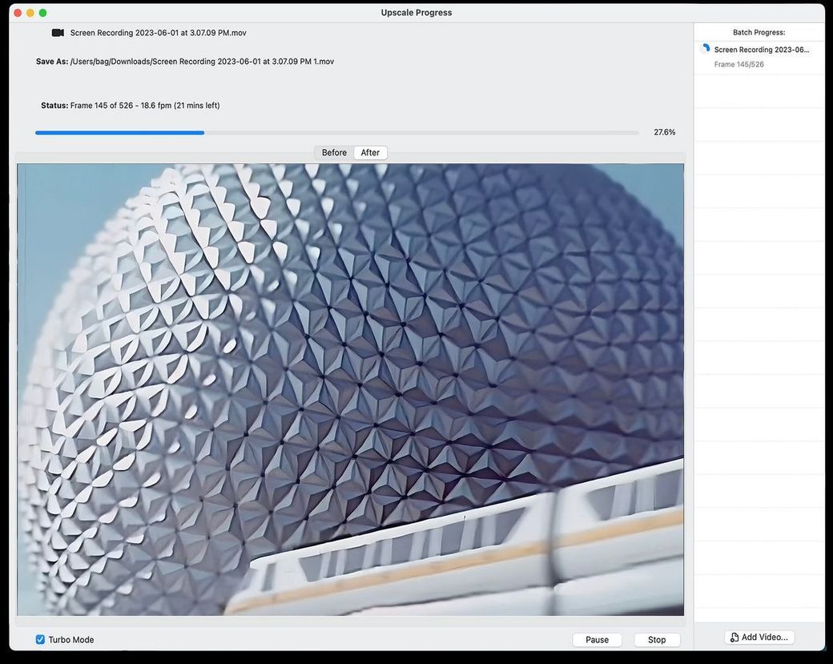Toggle the Turbo Mode checkbox
833x664 pixels.
pyautogui.click(x=40, y=639)
